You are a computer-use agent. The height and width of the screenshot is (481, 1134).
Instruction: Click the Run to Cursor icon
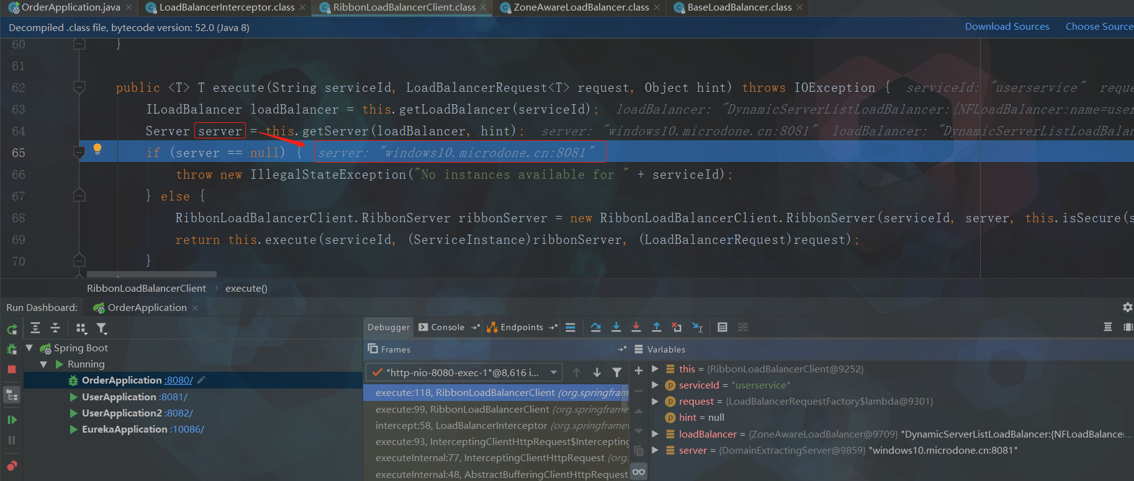698,327
